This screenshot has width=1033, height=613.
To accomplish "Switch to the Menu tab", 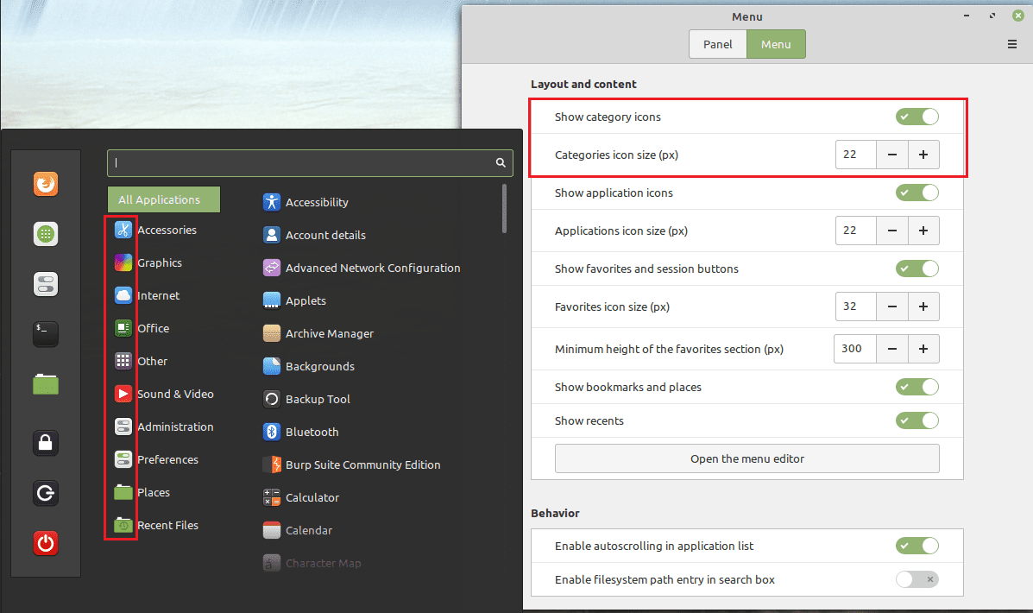I will [x=776, y=44].
